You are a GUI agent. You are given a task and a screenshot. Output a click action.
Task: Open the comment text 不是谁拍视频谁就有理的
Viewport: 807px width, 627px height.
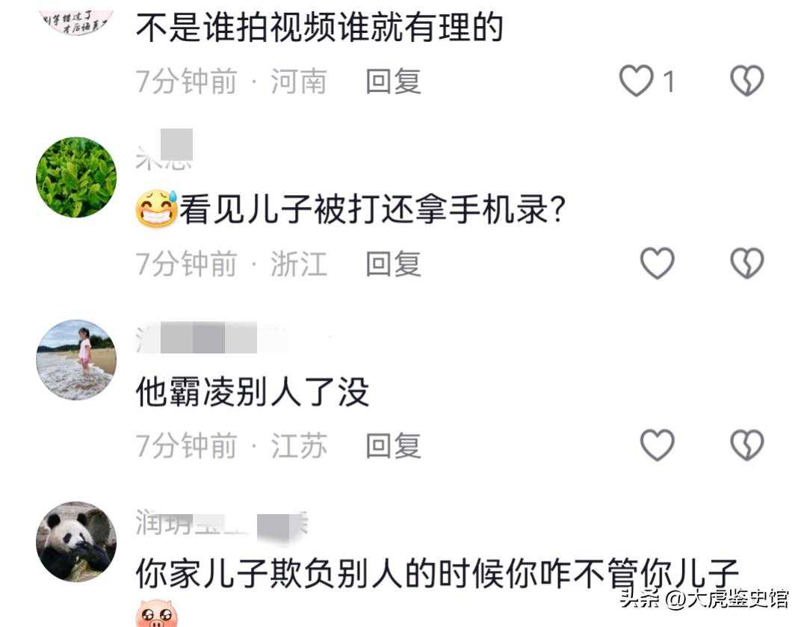click(x=320, y=27)
